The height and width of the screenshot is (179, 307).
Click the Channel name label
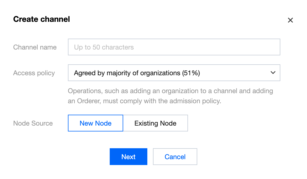point(35,47)
